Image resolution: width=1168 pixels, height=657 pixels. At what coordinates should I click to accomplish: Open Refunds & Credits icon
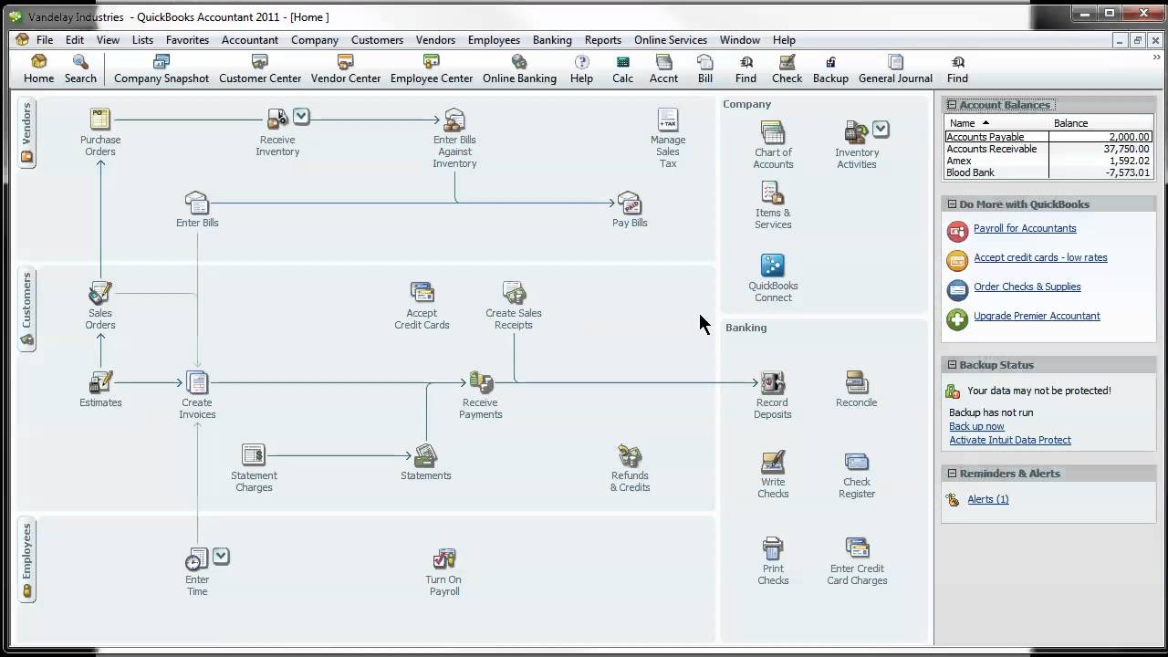(x=630, y=454)
